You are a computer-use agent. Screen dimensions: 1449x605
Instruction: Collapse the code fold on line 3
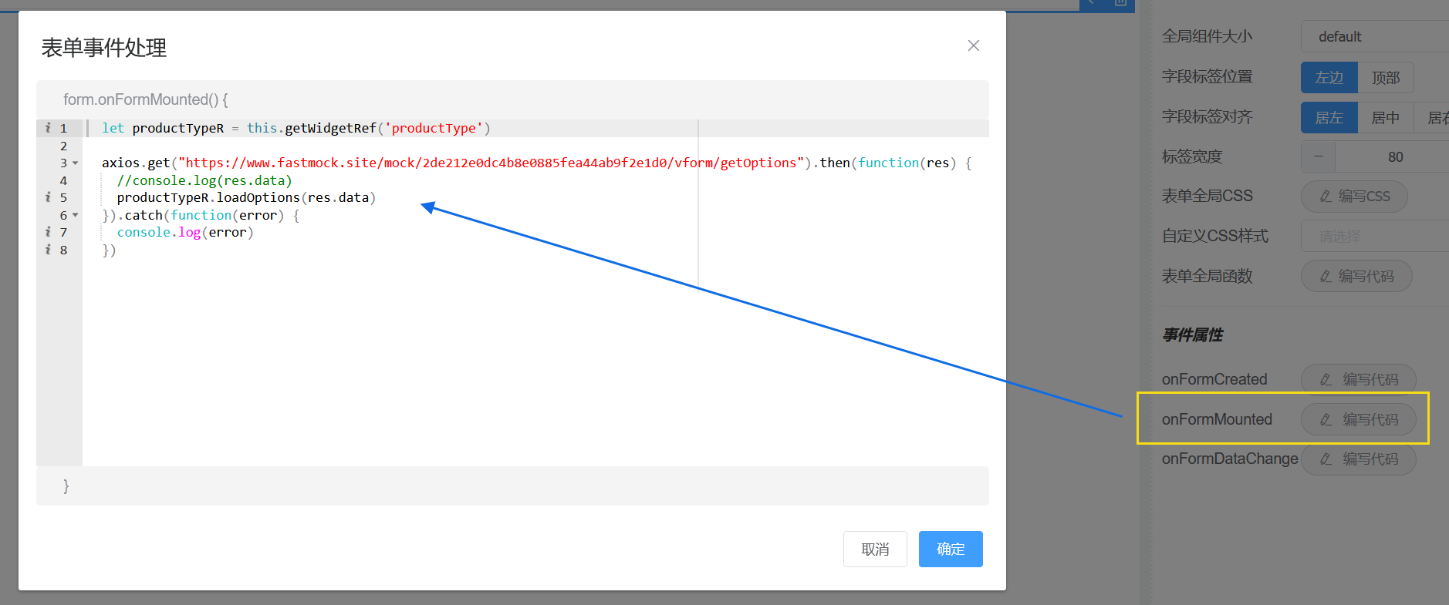point(76,163)
